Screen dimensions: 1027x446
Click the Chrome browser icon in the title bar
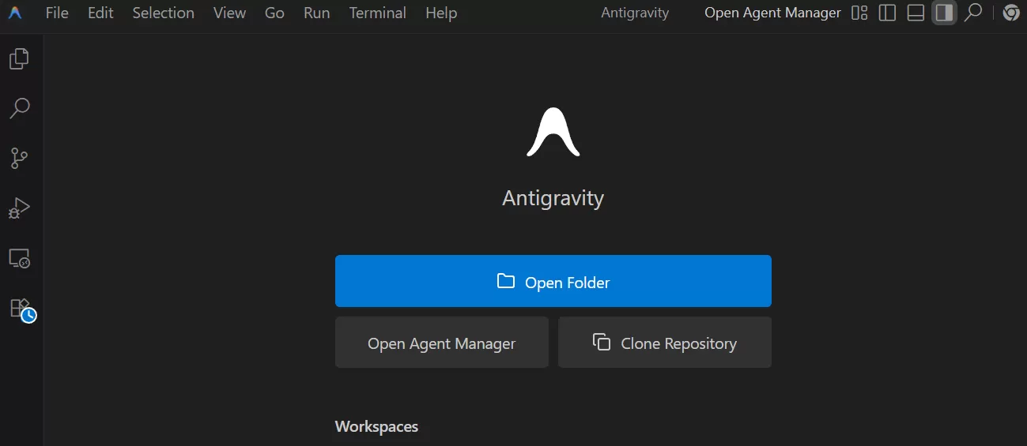[1010, 13]
